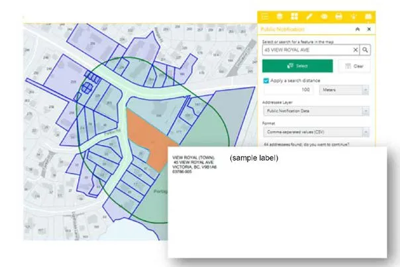The image size is (400, 267).
Task: Open the speech-bubble widget in yellow toolbar
Action: 324,17
